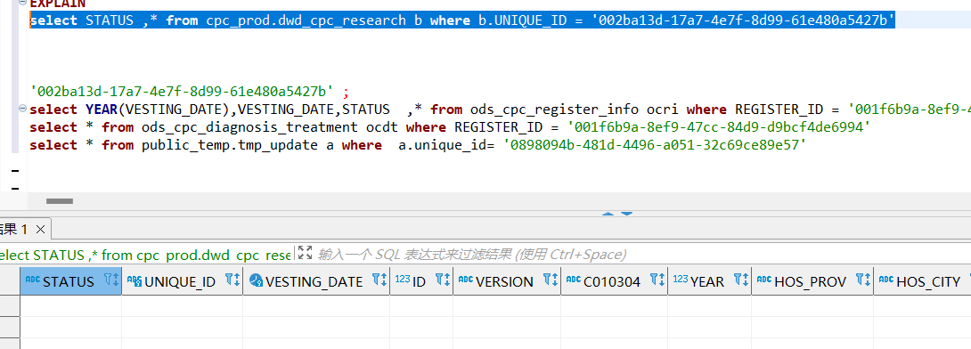Click the filter/sort icon on VESTING_DATE column

click(x=379, y=280)
